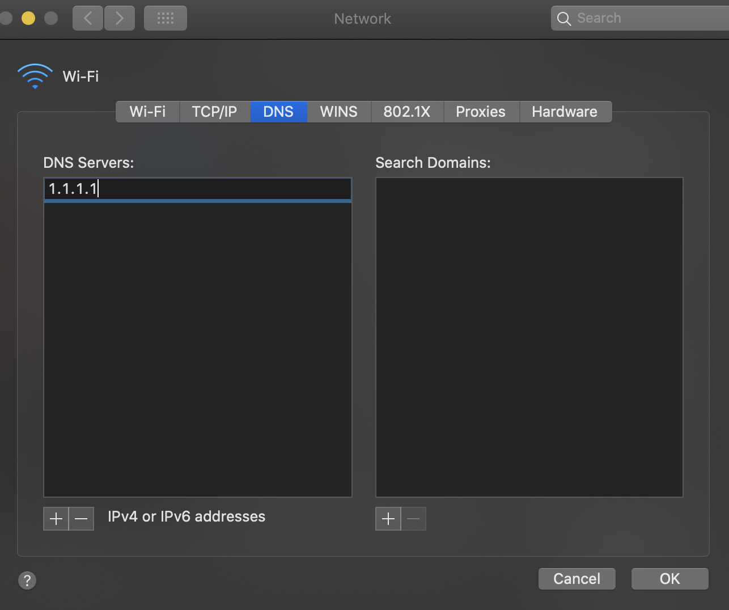Click the forward navigation arrow

(120, 18)
